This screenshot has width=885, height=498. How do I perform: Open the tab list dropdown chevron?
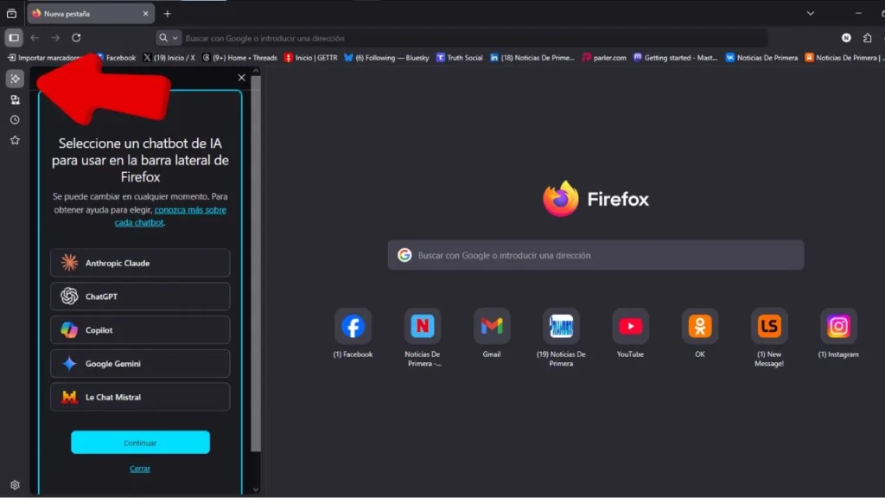(811, 13)
